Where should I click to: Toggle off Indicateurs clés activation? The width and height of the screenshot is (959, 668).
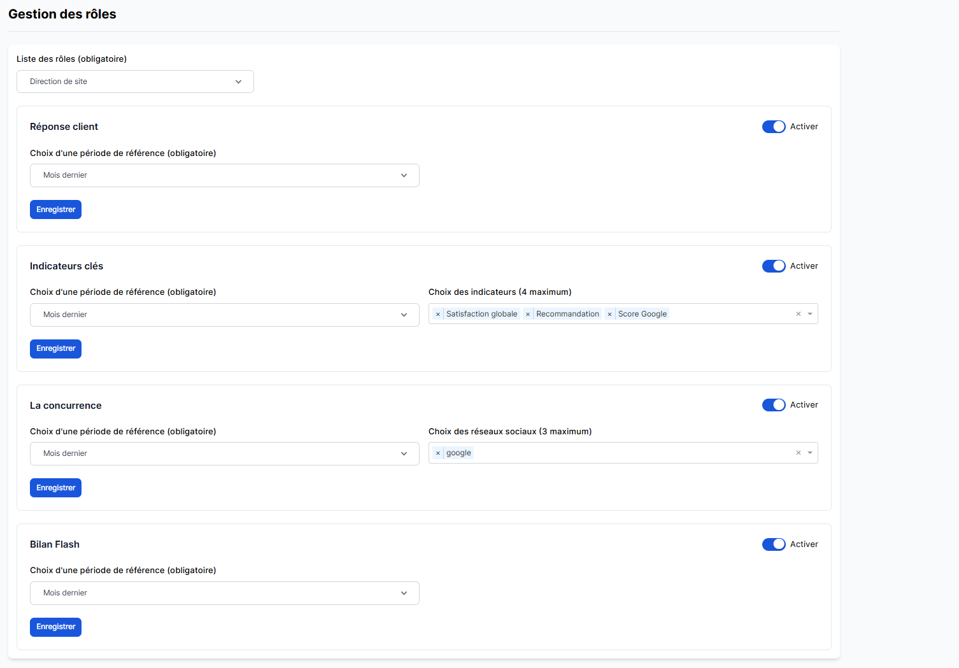(x=774, y=266)
